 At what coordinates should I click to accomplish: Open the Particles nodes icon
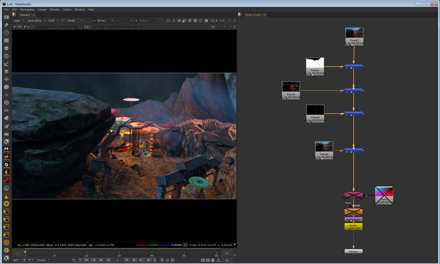6,95
